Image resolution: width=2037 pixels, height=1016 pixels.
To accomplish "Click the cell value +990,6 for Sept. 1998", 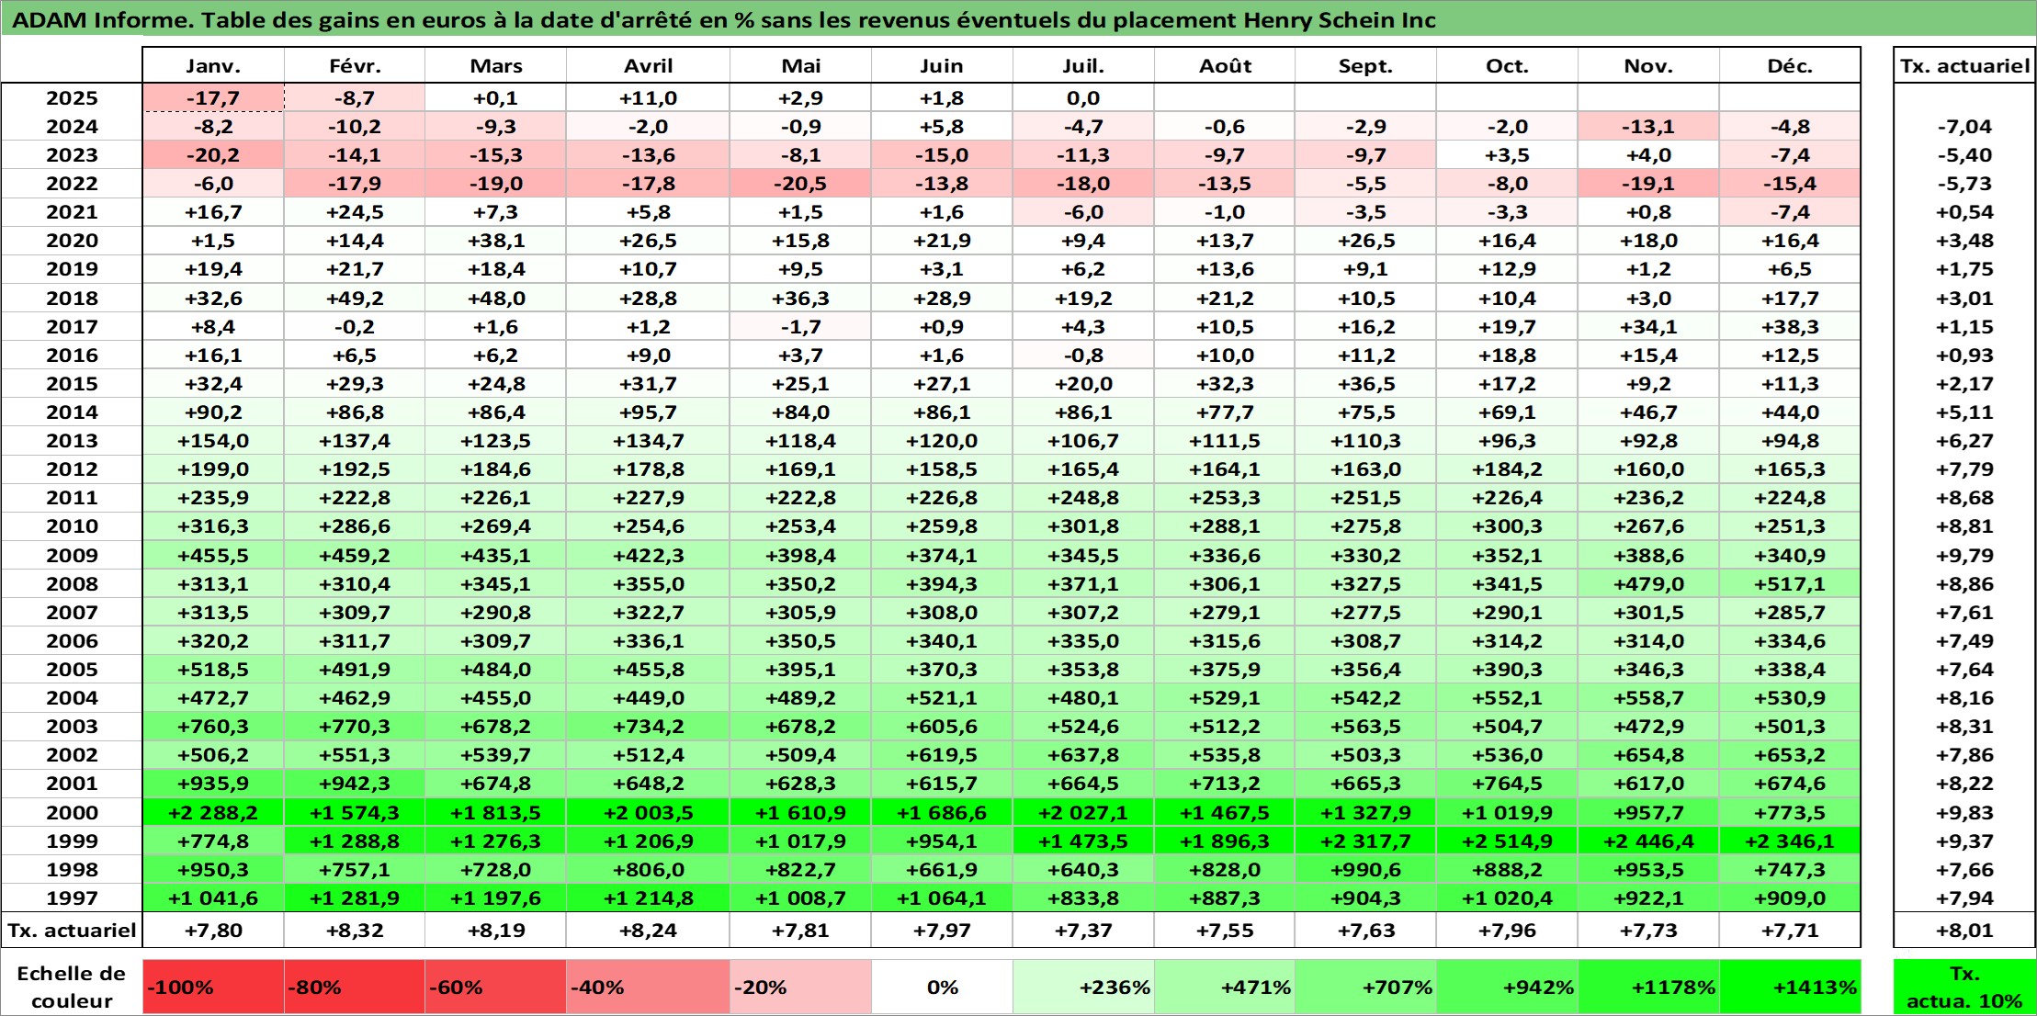I will (1365, 869).
